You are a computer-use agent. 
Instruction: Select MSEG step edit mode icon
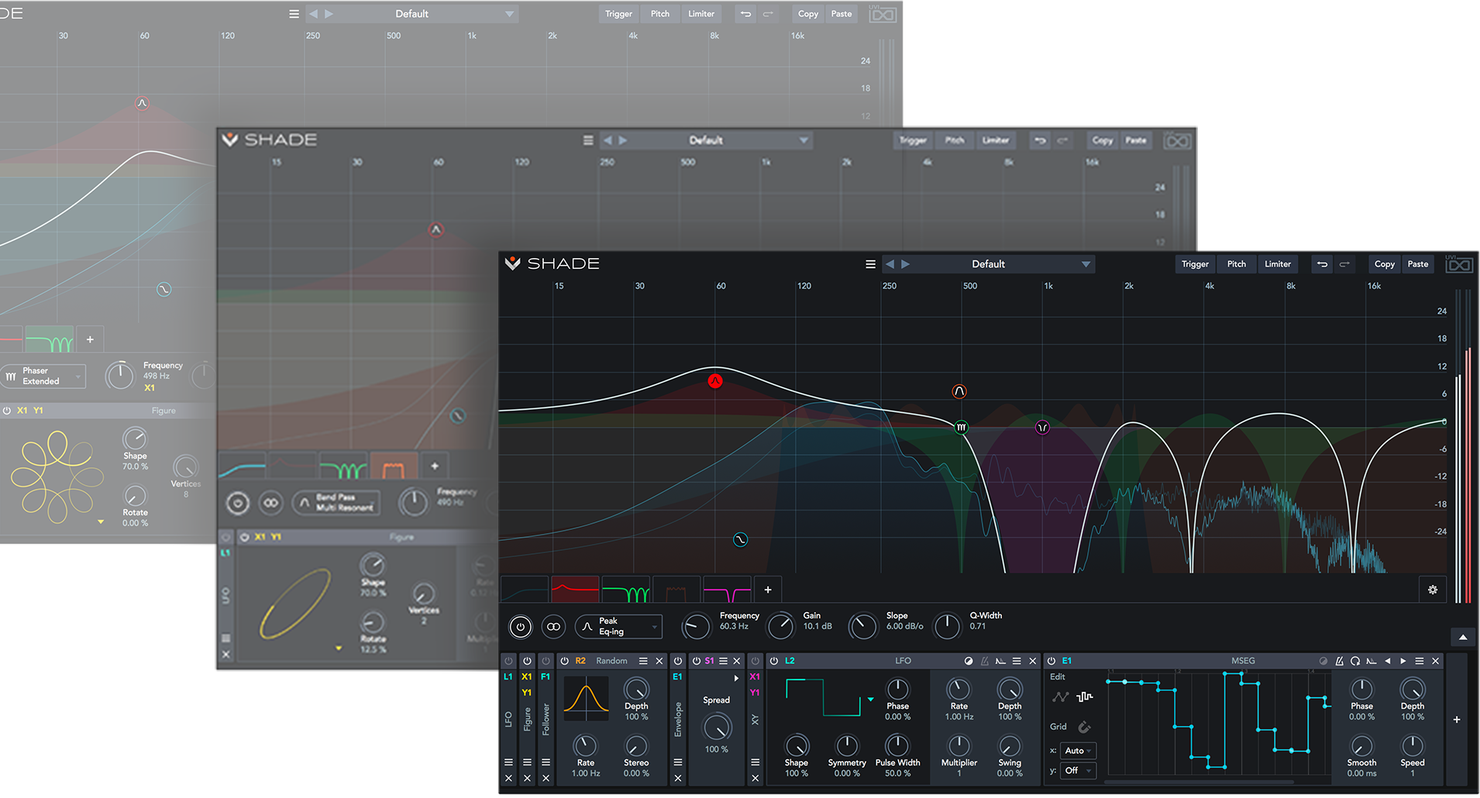click(x=1085, y=697)
